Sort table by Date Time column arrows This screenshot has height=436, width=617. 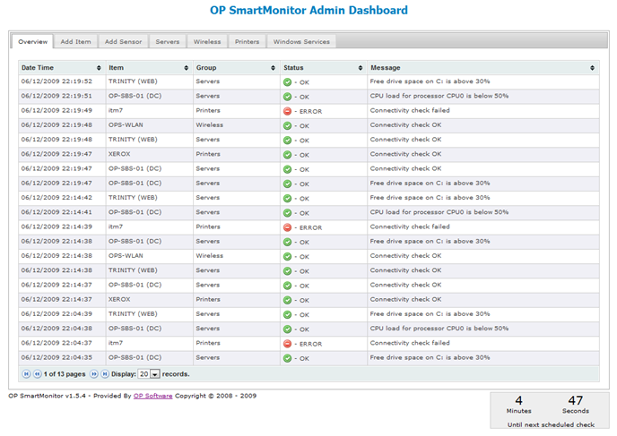pyautogui.click(x=99, y=68)
